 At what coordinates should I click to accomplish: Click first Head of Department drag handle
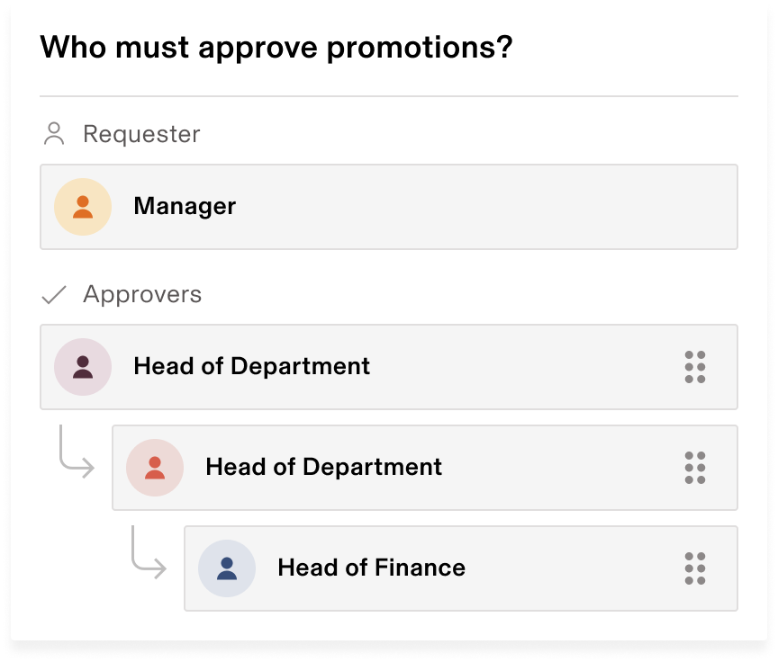tap(694, 367)
